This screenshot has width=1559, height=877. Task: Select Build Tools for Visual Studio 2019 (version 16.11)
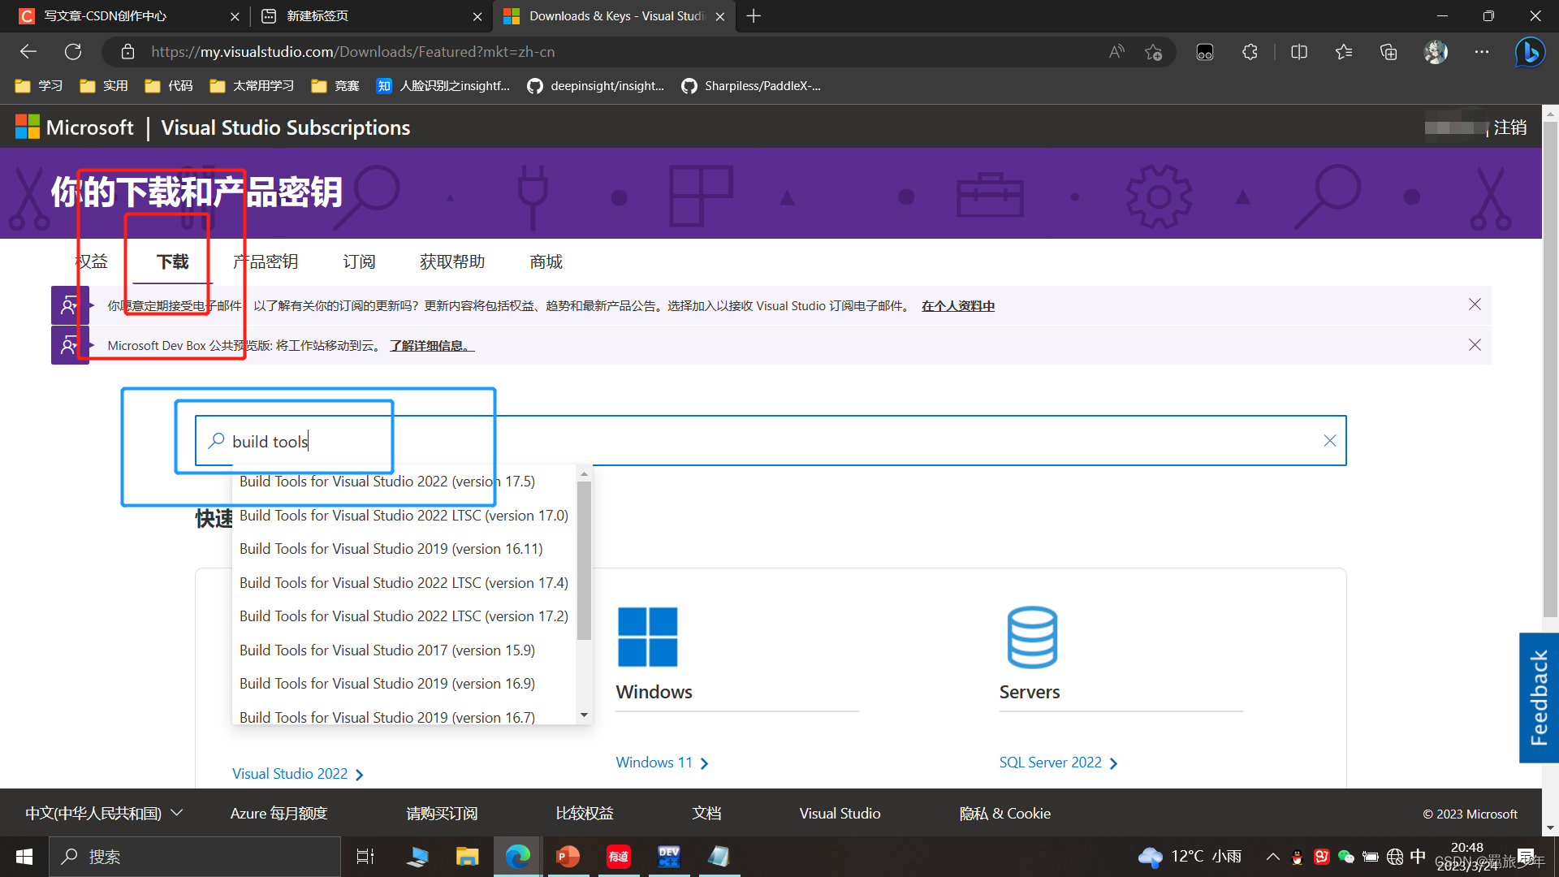pyautogui.click(x=391, y=549)
